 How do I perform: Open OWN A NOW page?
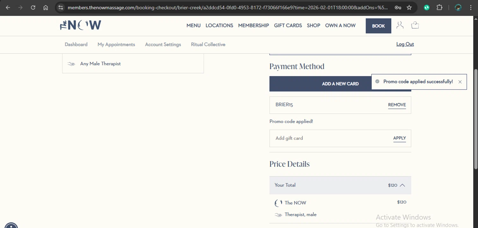(x=340, y=25)
